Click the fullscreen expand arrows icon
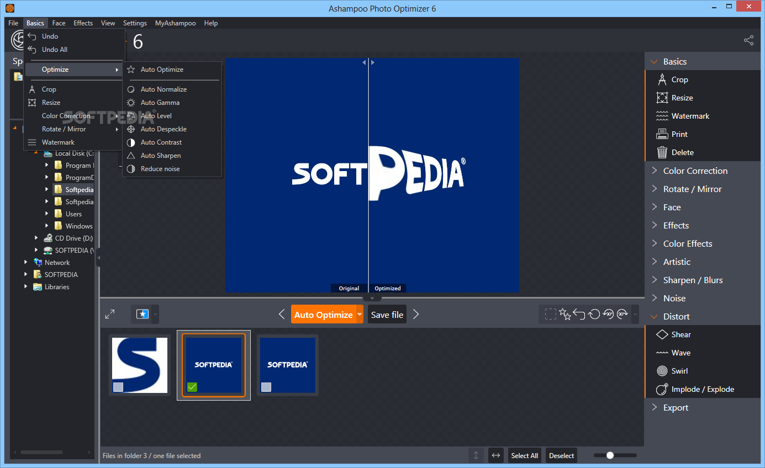 (110, 314)
